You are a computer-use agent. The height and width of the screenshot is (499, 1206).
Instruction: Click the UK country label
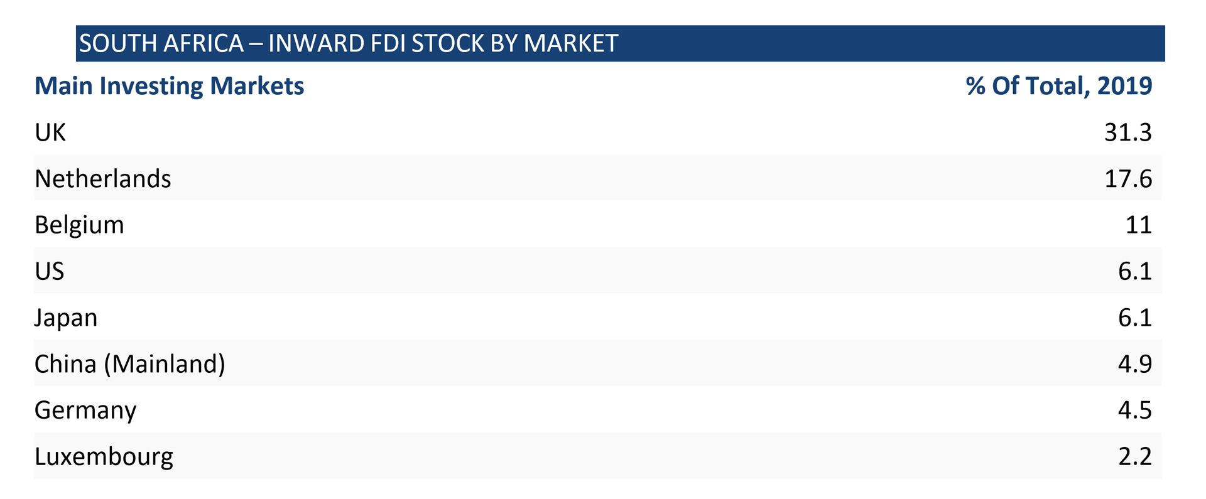tap(50, 132)
